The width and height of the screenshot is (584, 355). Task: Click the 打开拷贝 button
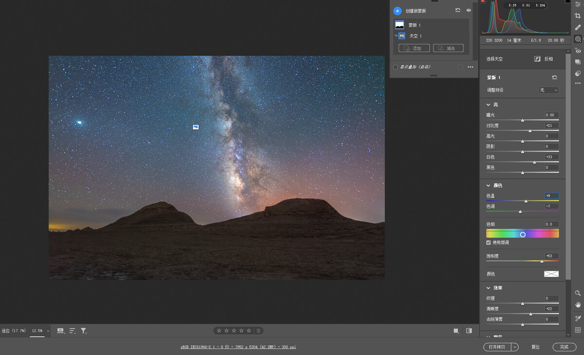(497, 347)
